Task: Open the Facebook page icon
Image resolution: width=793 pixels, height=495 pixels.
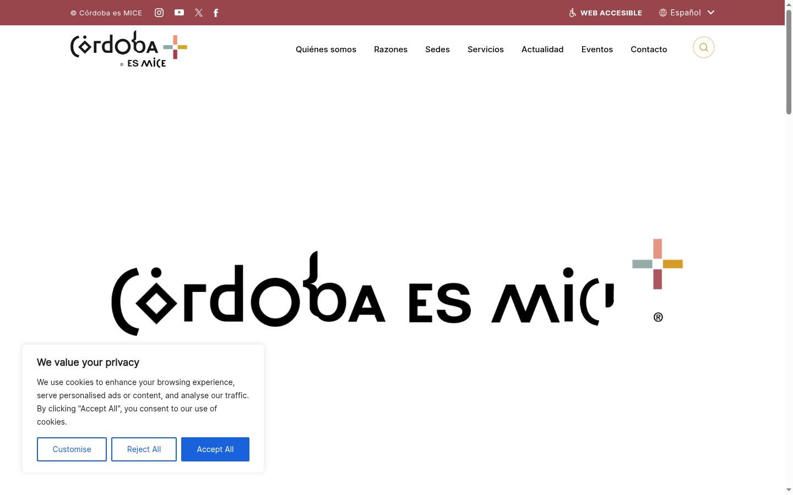Action: pos(216,13)
